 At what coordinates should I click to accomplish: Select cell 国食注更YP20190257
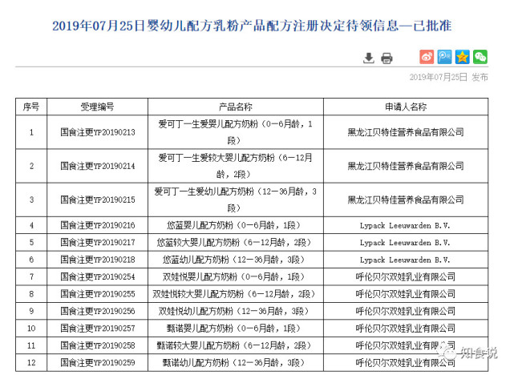coord(97,329)
